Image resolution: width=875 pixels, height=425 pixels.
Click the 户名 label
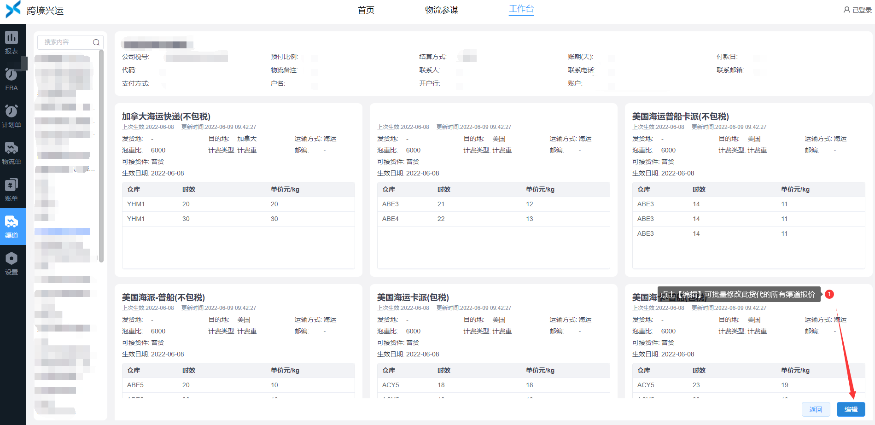[278, 83]
